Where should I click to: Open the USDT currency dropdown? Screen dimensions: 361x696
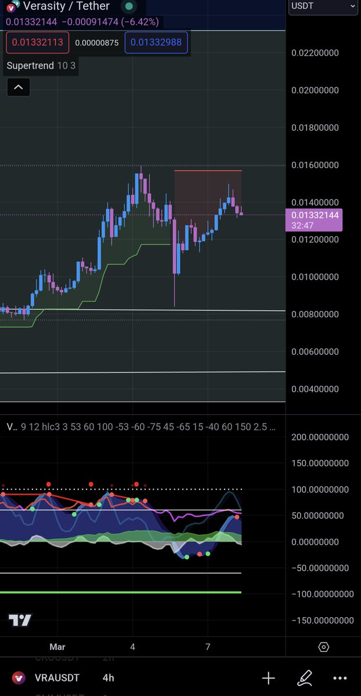tap(323, 6)
